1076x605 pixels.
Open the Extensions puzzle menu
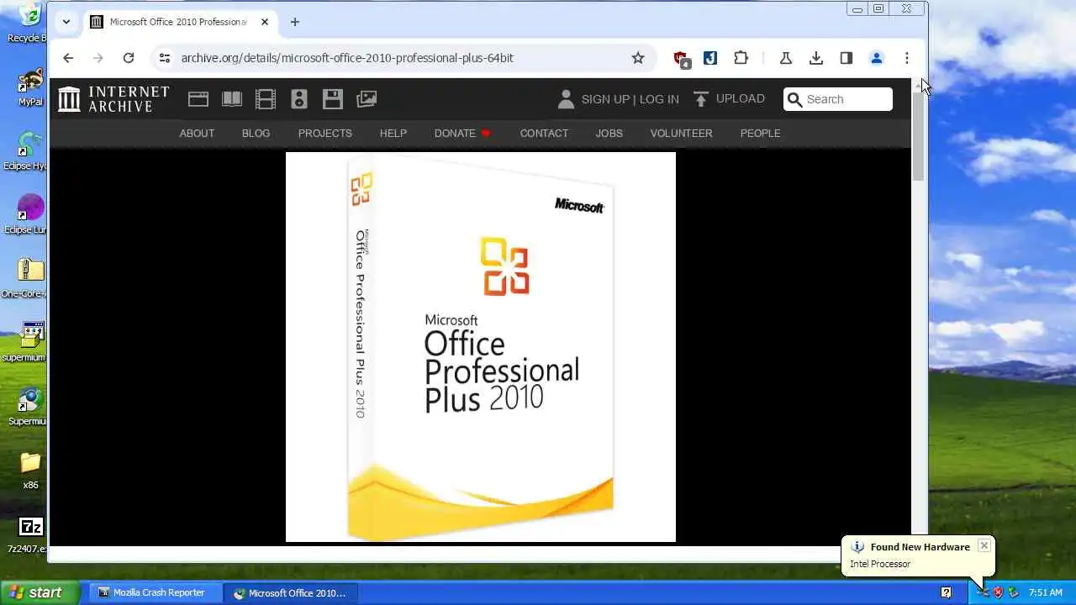[741, 58]
